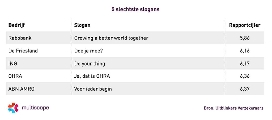Click the multiscope brand name text

click(x=35, y=108)
